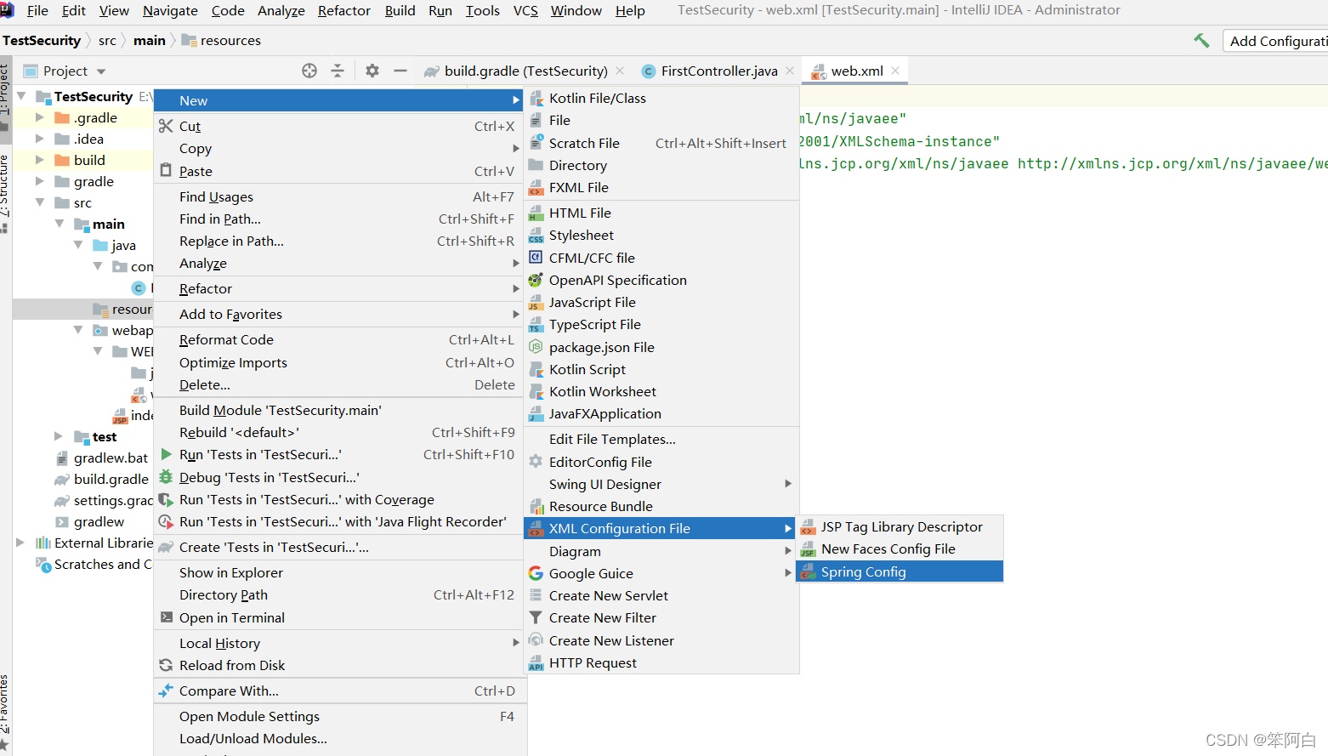The width and height of the screenshot is (1328, 756).
Task: Click the OpenAPI Specification icon
Action: pyautogui.click(x=536, y=280)
